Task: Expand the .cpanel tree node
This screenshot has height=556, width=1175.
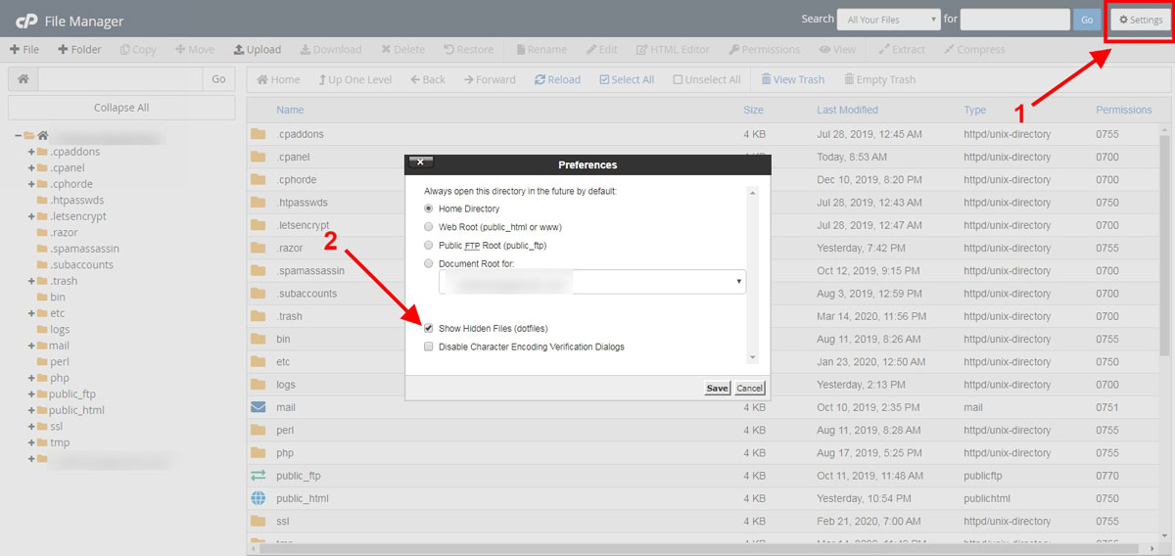Action: (31, 168)
